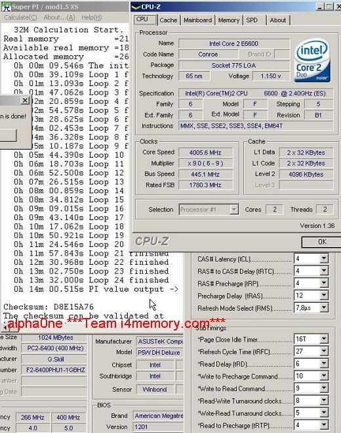Screen dimensions: 341x433
Task: Click the 'Loop 24 finished' line in Super PI
Action: [92, 280]
